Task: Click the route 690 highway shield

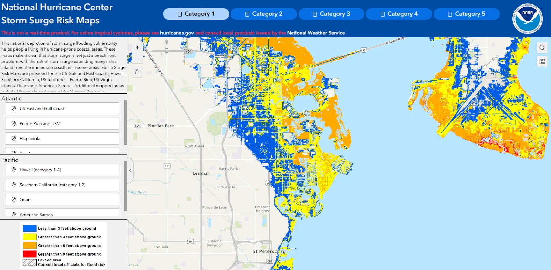Action: click(x=189, y=51)
